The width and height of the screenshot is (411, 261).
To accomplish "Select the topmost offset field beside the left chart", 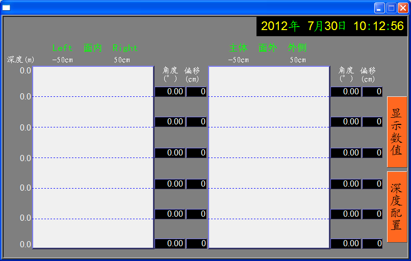I will pyautogui.click(x=196, y=92).
